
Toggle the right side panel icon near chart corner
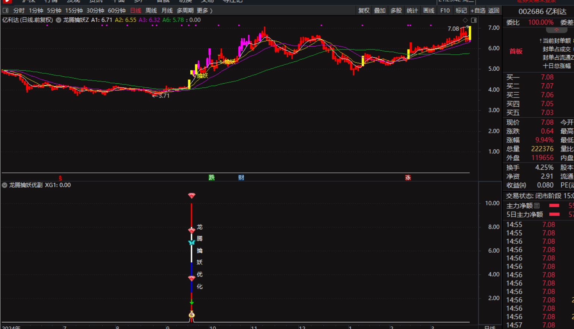click(474, 20)
